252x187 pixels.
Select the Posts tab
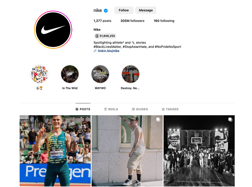pos(83,109)
